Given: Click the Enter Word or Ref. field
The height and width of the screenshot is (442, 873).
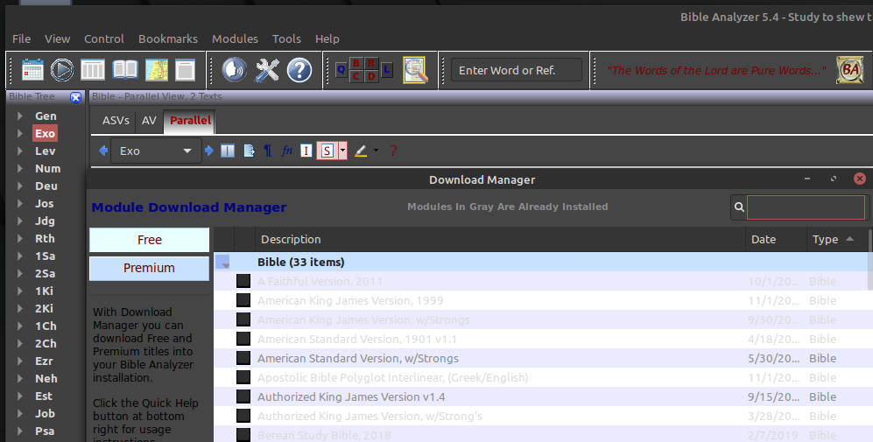Looking at the screenshot, I should pyautogui.click(x=517, y=70).
